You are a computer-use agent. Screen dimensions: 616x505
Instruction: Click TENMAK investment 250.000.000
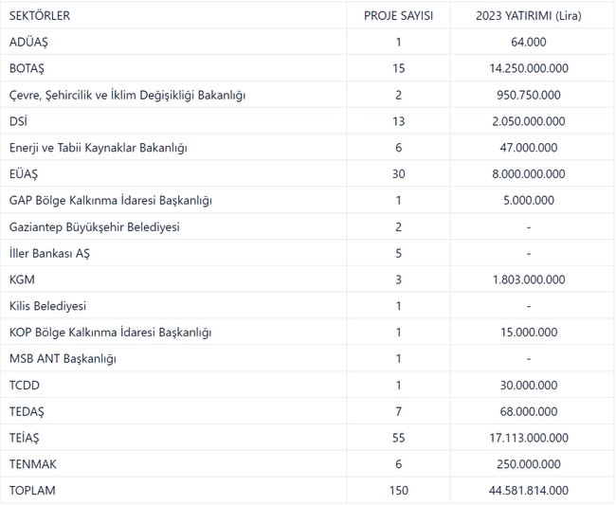(529, 464)
